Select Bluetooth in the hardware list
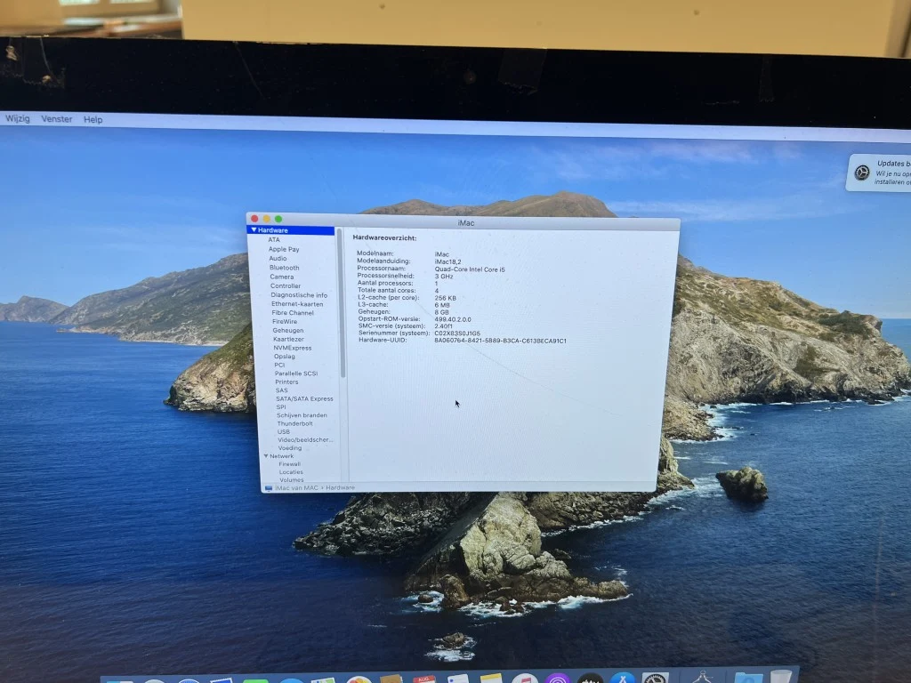 coord(285,268)
